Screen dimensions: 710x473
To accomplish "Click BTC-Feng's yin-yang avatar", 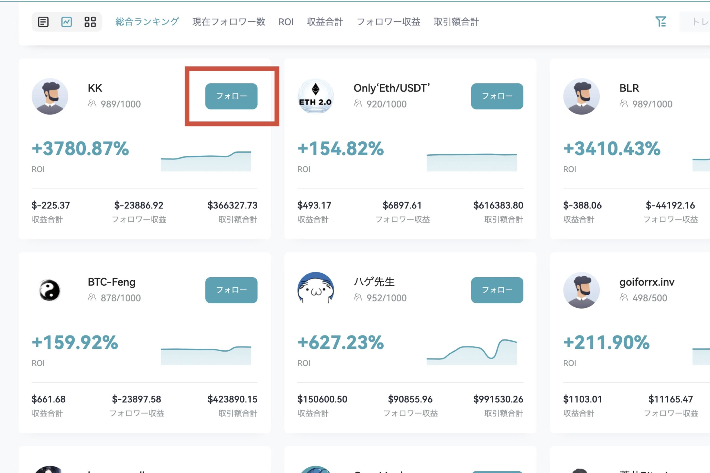I will click(x=50, y=290).
